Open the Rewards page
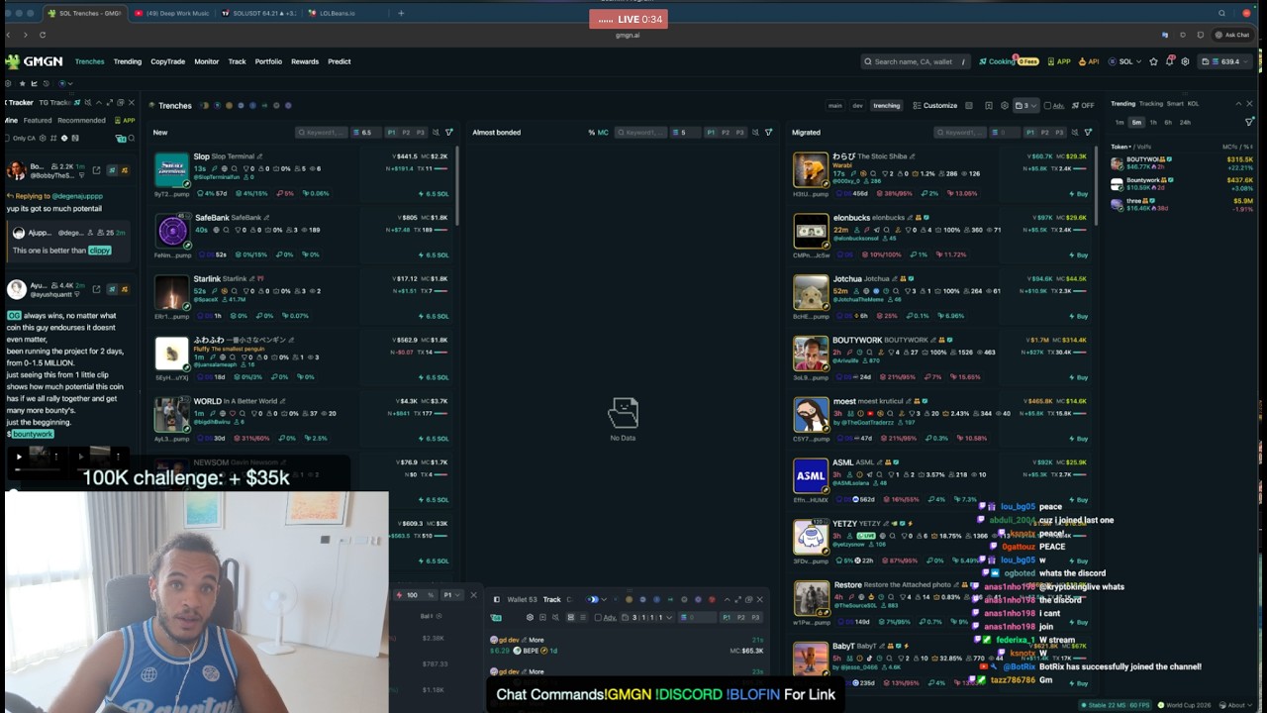This screenshot has width=1267, height=713. (305, 61)
